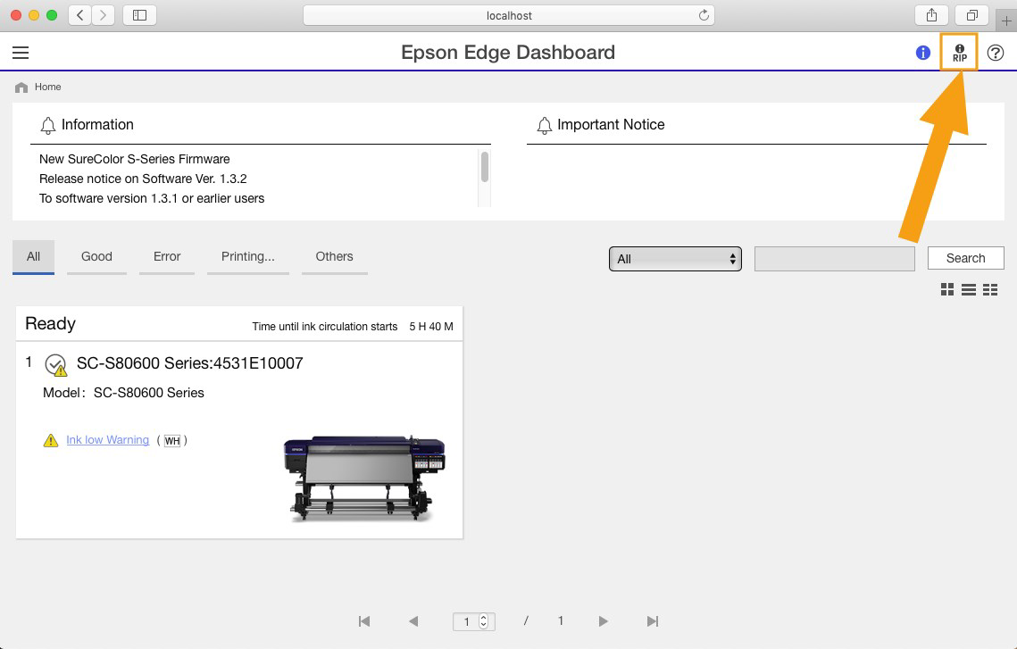The width and height of the screenshot is (1017, 649).
Task: Switch to thumbnail grid view
Action: tap(947, 289)
